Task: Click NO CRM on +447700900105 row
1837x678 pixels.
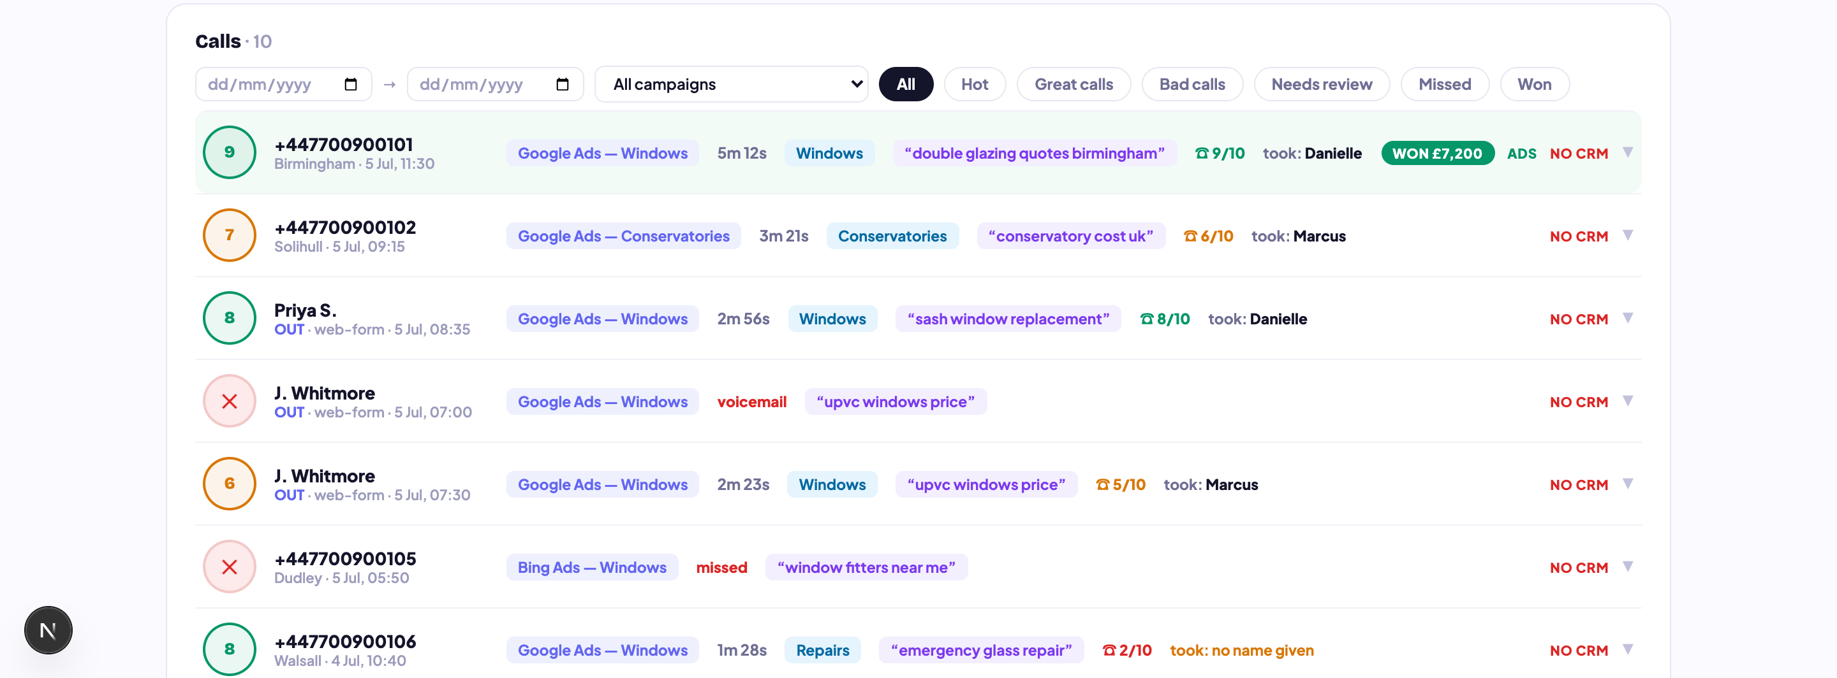Action: pyautogui.click(x=1579, y=568)
